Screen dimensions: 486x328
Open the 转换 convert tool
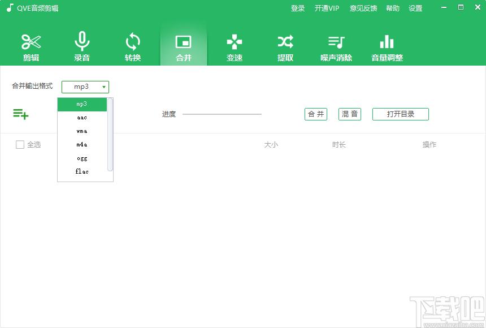click(133, 47)
